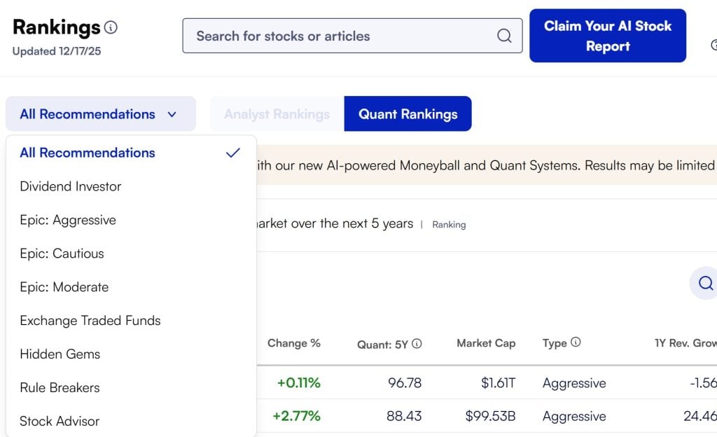The image size is (717, 437).
Task: Choose Stock Advisor from the open dropdown
Action: point(59,421)
